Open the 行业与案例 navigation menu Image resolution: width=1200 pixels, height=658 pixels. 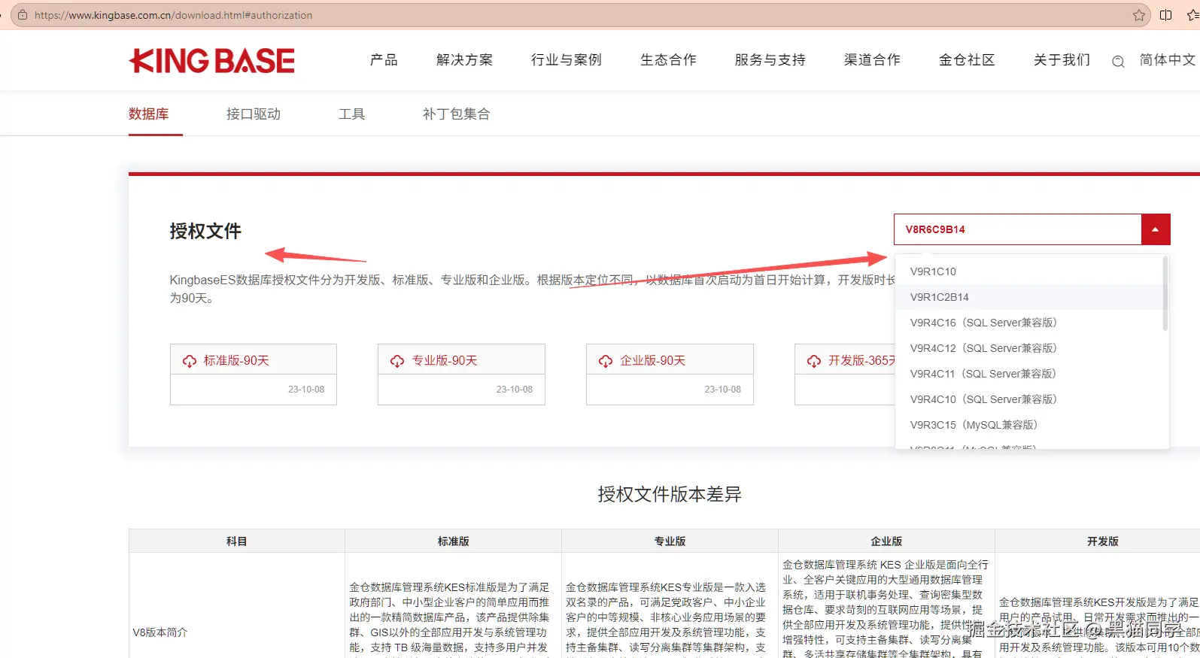tap(567, 59)
